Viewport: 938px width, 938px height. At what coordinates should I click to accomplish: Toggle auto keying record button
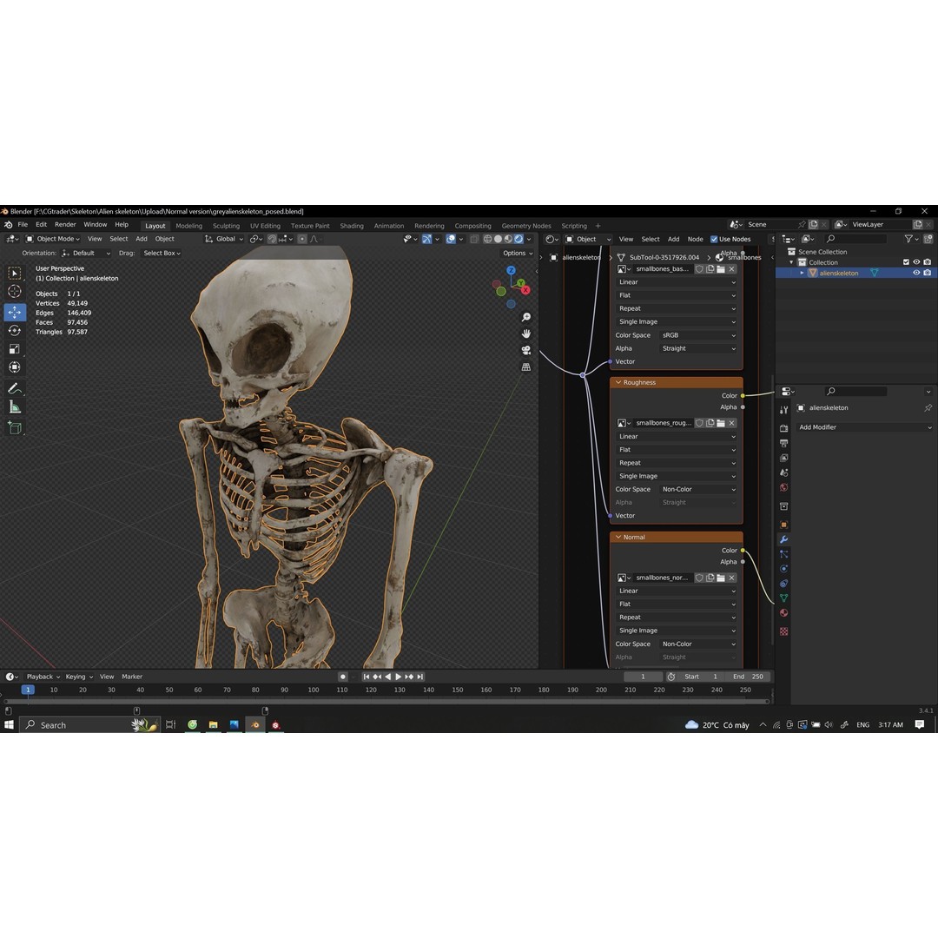click(343, 677)
